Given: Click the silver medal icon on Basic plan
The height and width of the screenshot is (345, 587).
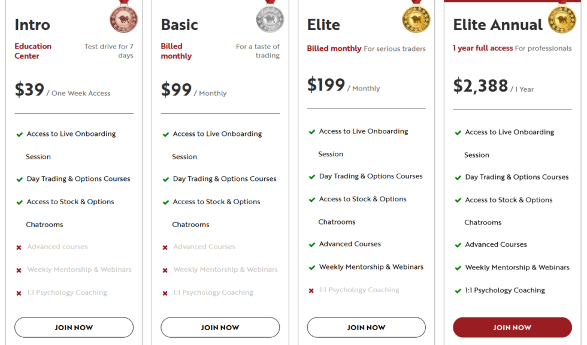Looking at the screenshot, I should pos(270,18).
